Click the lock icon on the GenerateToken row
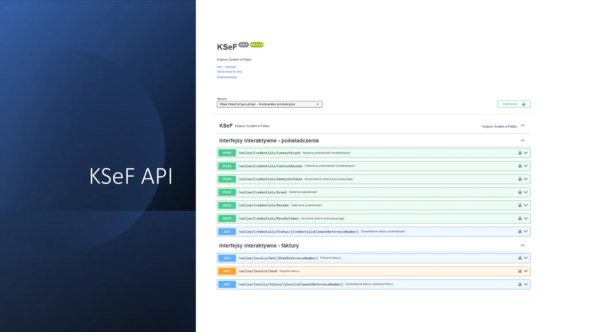 pyautogui.click(x=520, y=179)
